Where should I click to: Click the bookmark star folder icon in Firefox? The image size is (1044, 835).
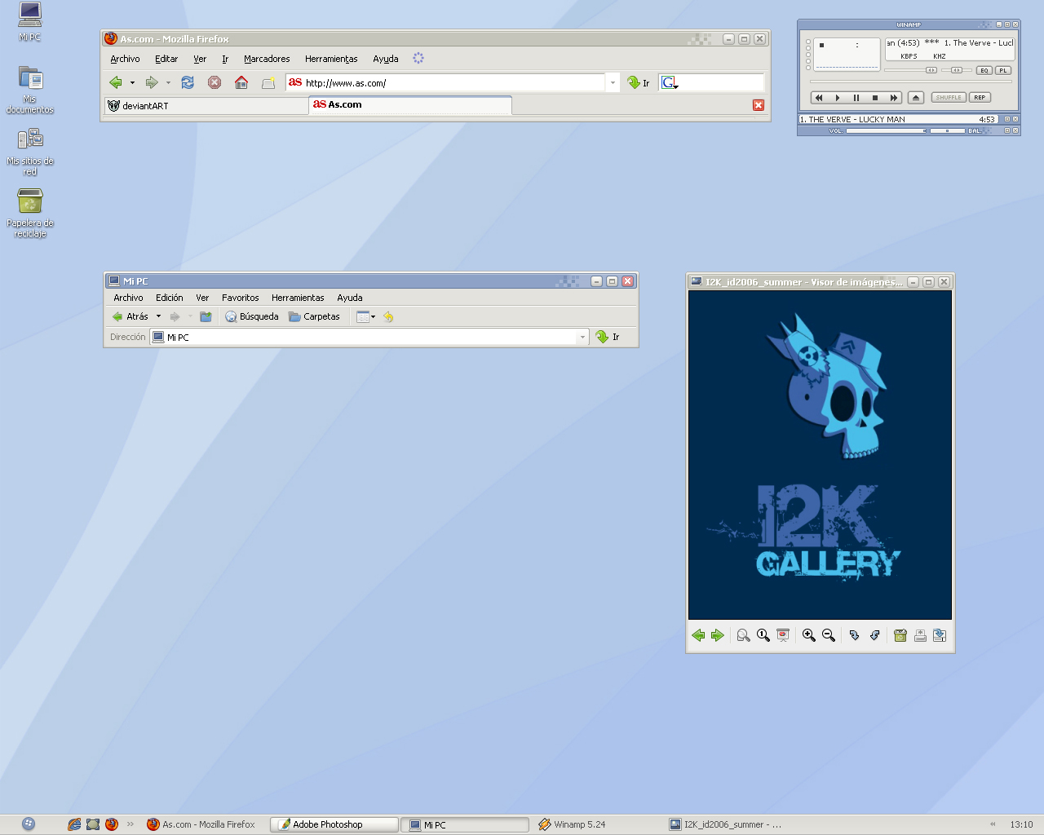tap(268, 82)
